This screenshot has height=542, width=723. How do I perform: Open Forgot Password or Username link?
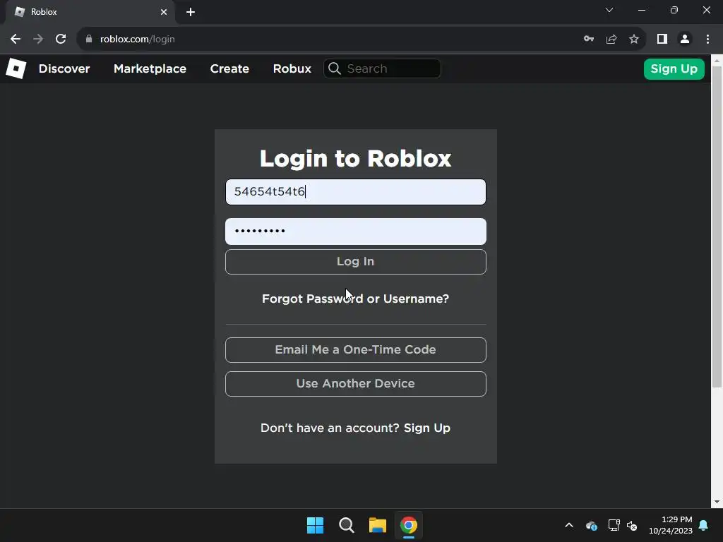(356, 299)
